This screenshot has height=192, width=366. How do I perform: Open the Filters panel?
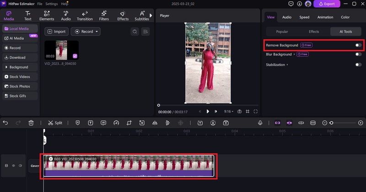click(104, 16)
